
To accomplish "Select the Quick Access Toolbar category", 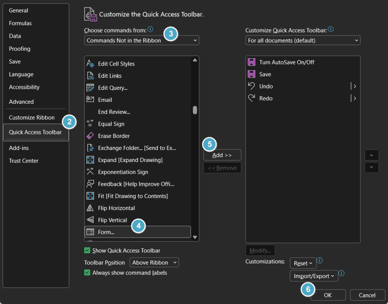I will tap(36, 132).
